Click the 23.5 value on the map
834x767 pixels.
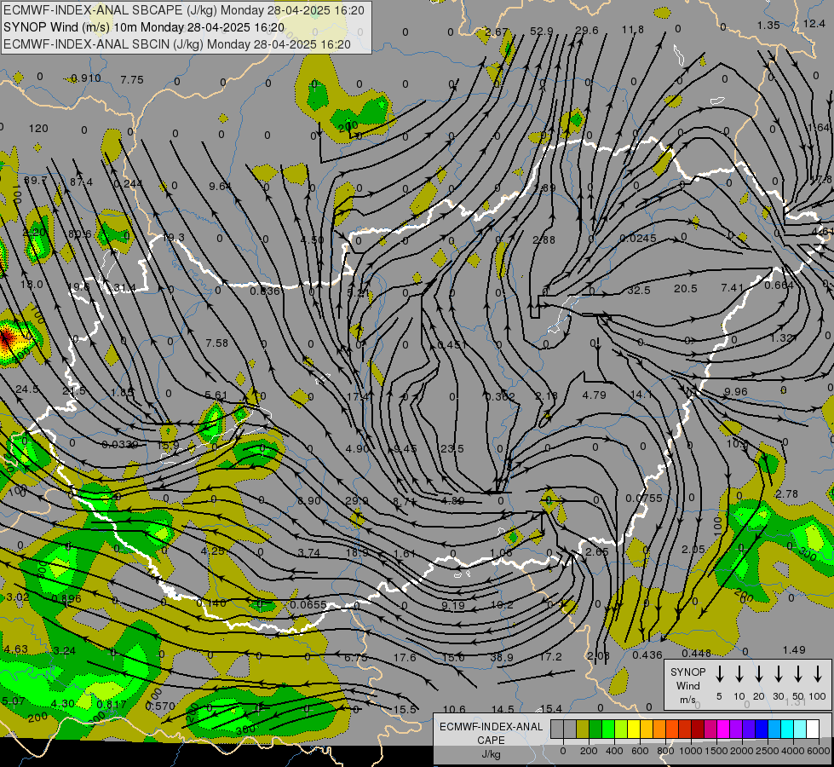coord(452,449)
